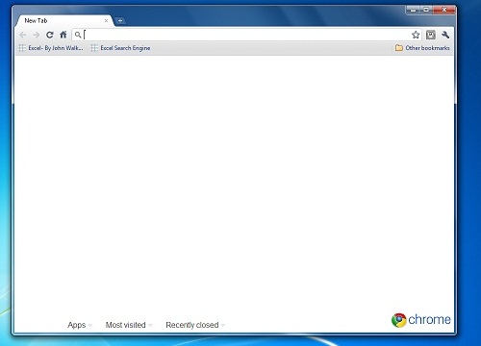481x346 pixels.
Task: Maximize the Chrome window
Action: coord(426,10)
